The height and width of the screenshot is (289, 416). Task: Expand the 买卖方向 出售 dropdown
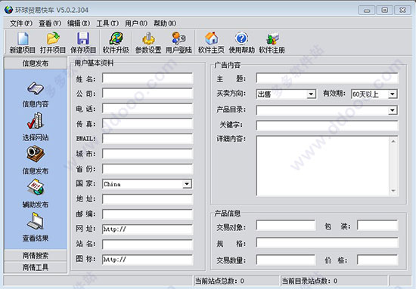click(311, 94)
